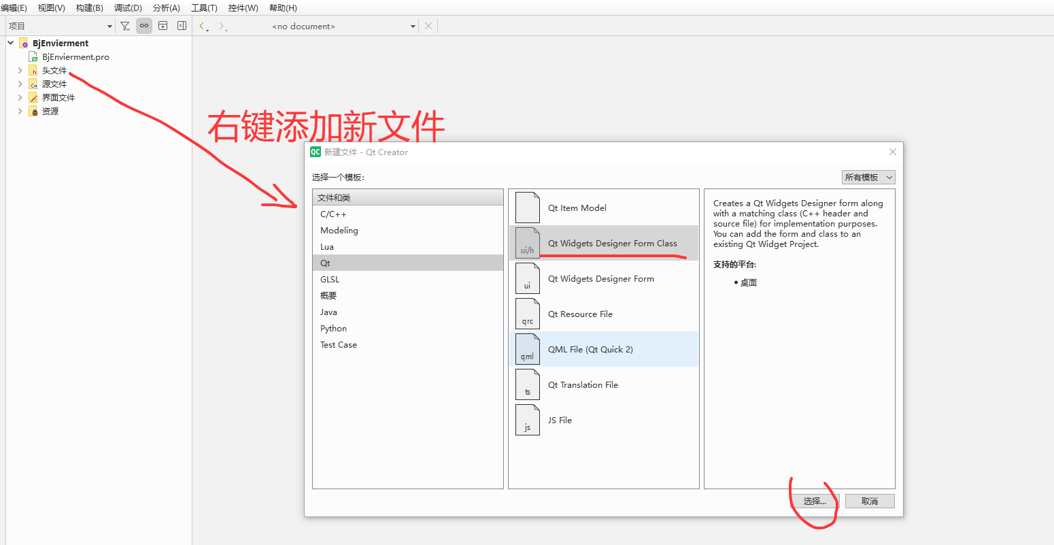
Task: Select Qt Widgets Designer Form Class template
Action: coord(604,243)
